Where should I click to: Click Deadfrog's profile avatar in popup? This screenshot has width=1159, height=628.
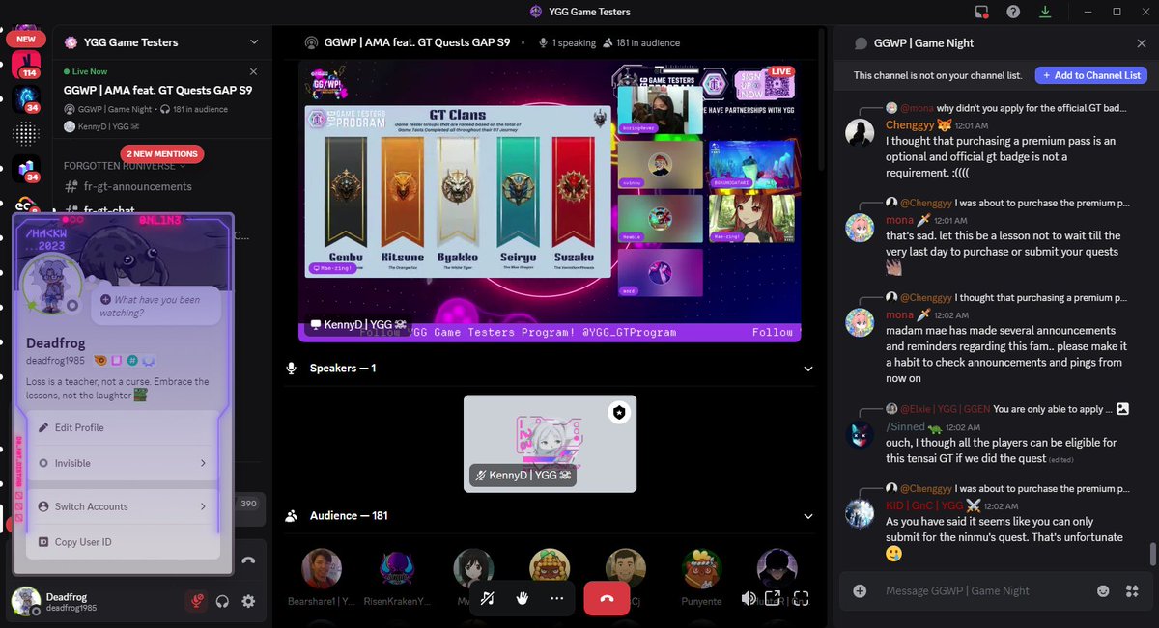[x=51, y=287]
